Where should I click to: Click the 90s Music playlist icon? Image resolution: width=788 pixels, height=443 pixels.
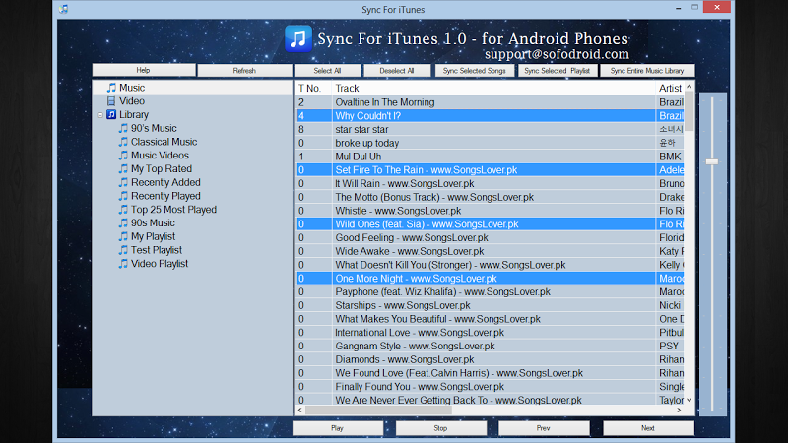click(123, 223)
